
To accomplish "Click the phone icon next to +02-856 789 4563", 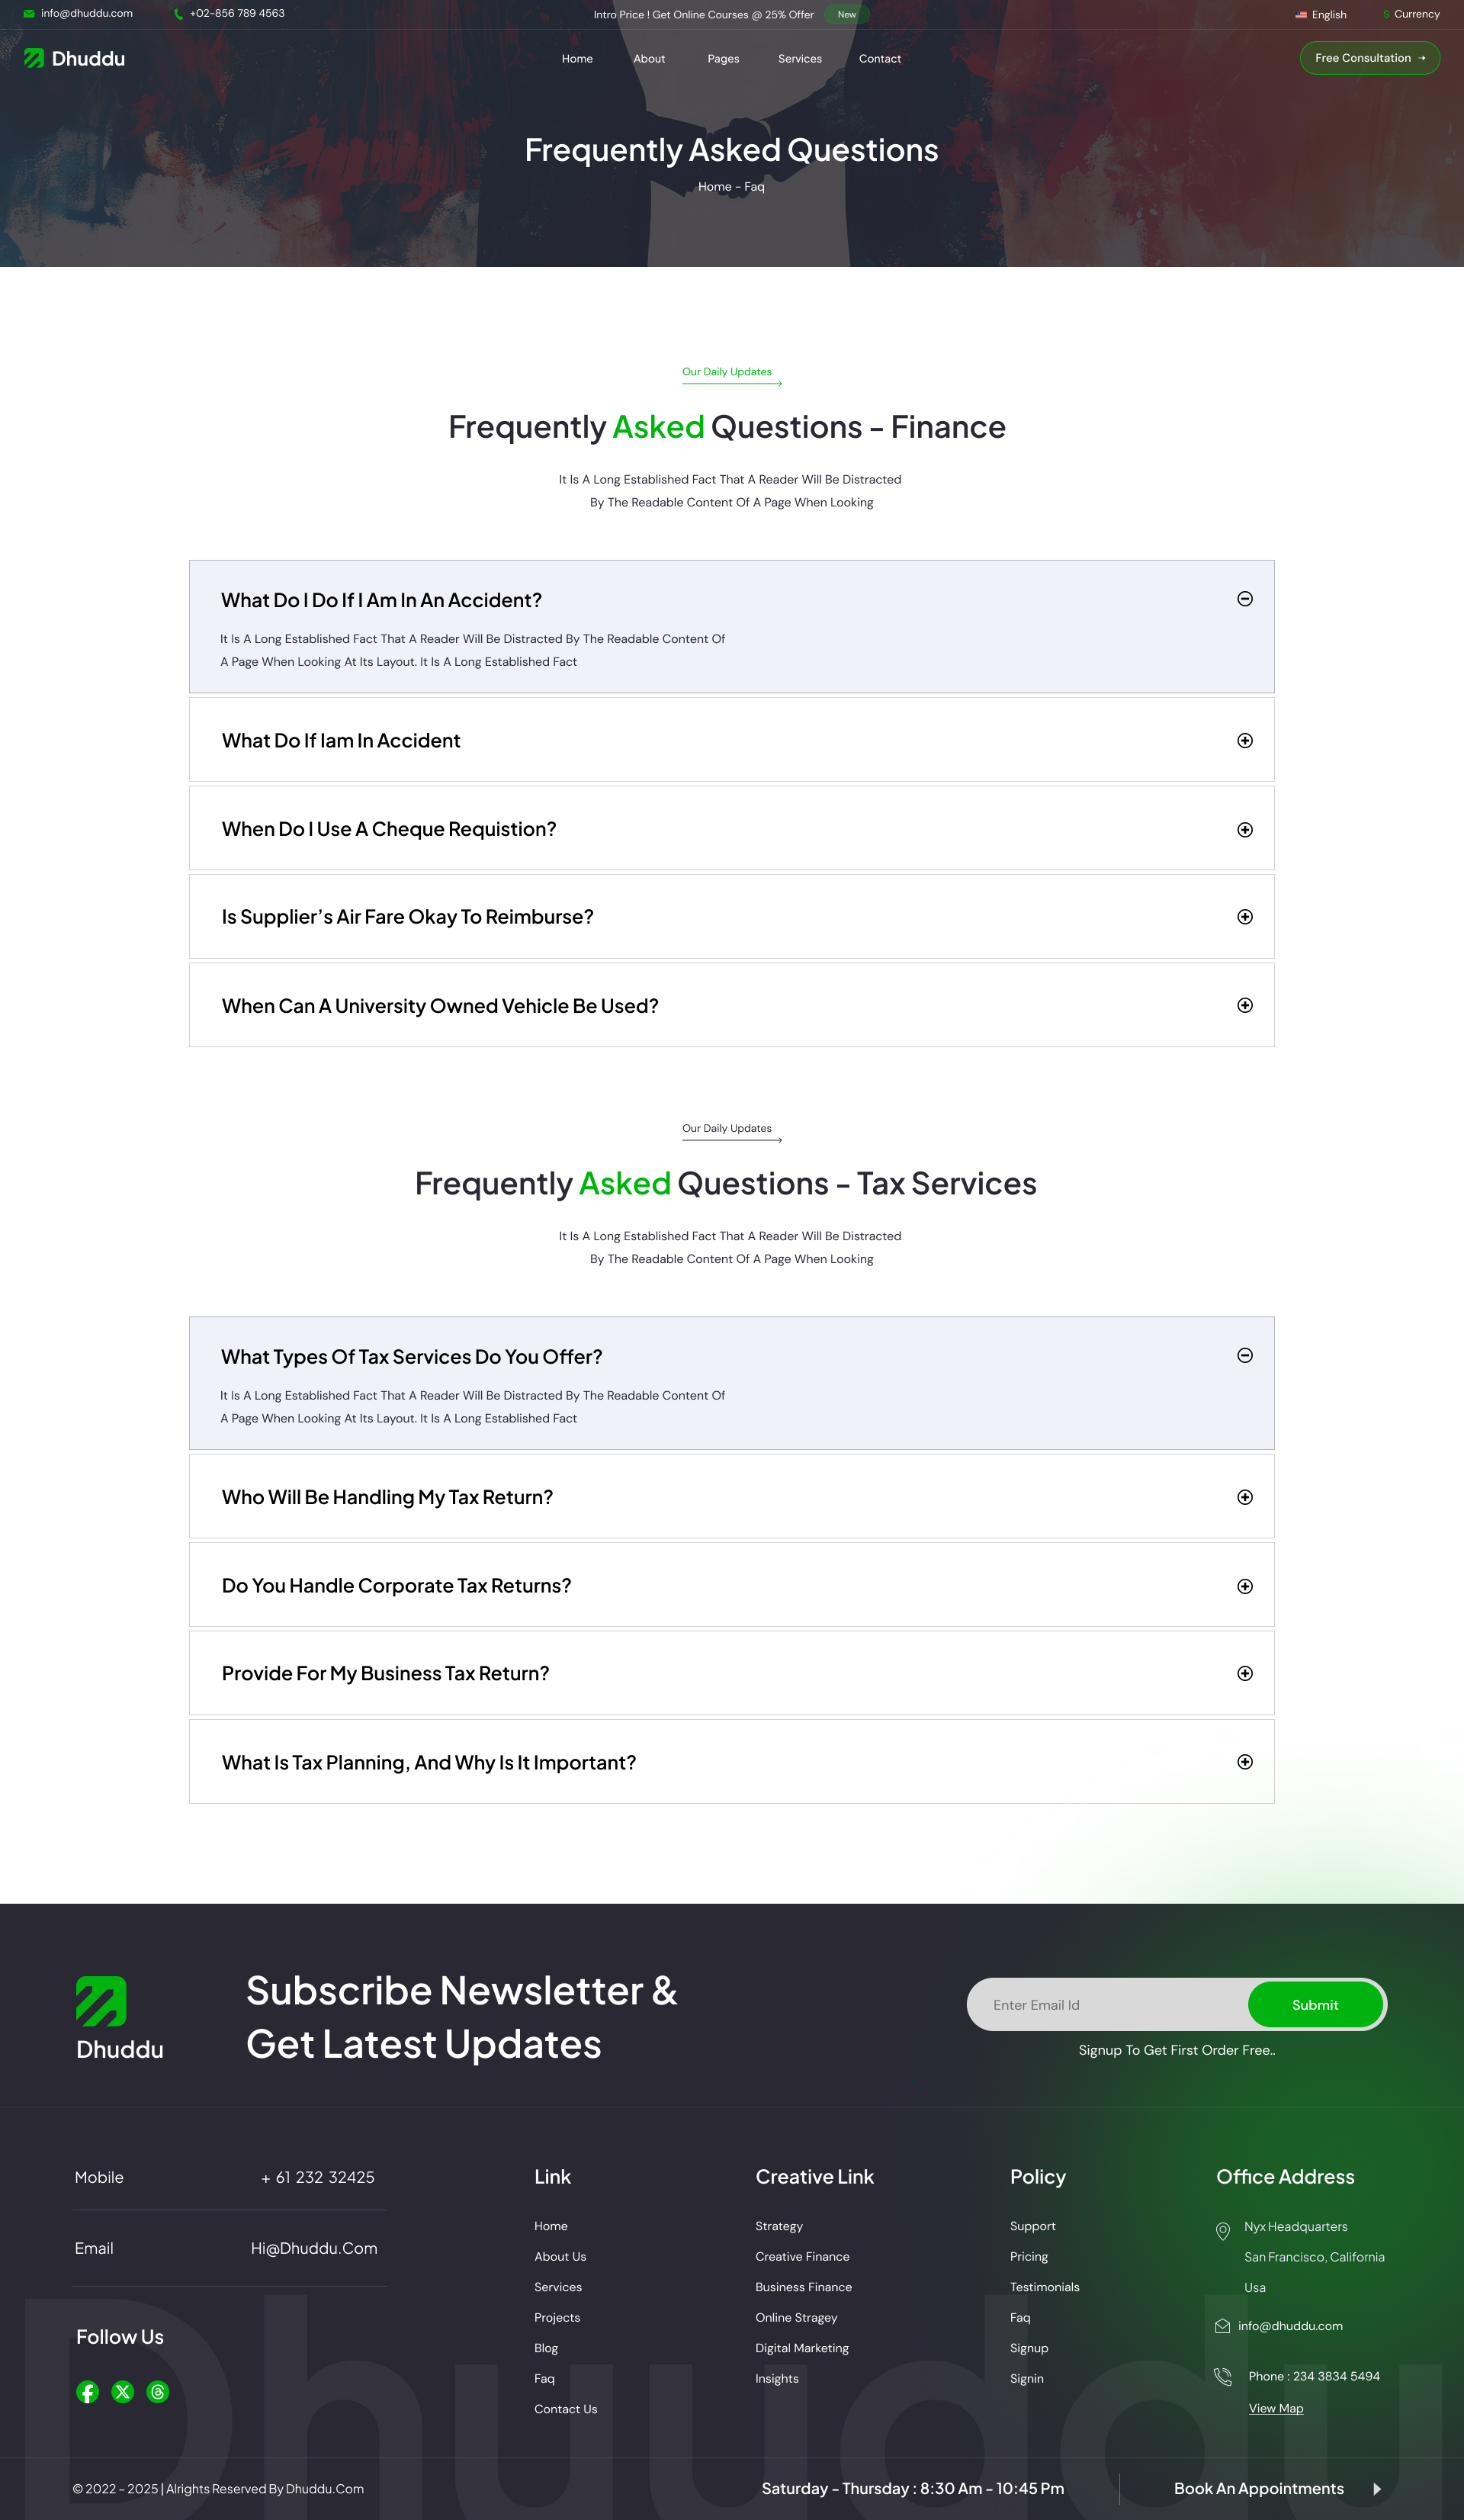I will coord(177,14).
